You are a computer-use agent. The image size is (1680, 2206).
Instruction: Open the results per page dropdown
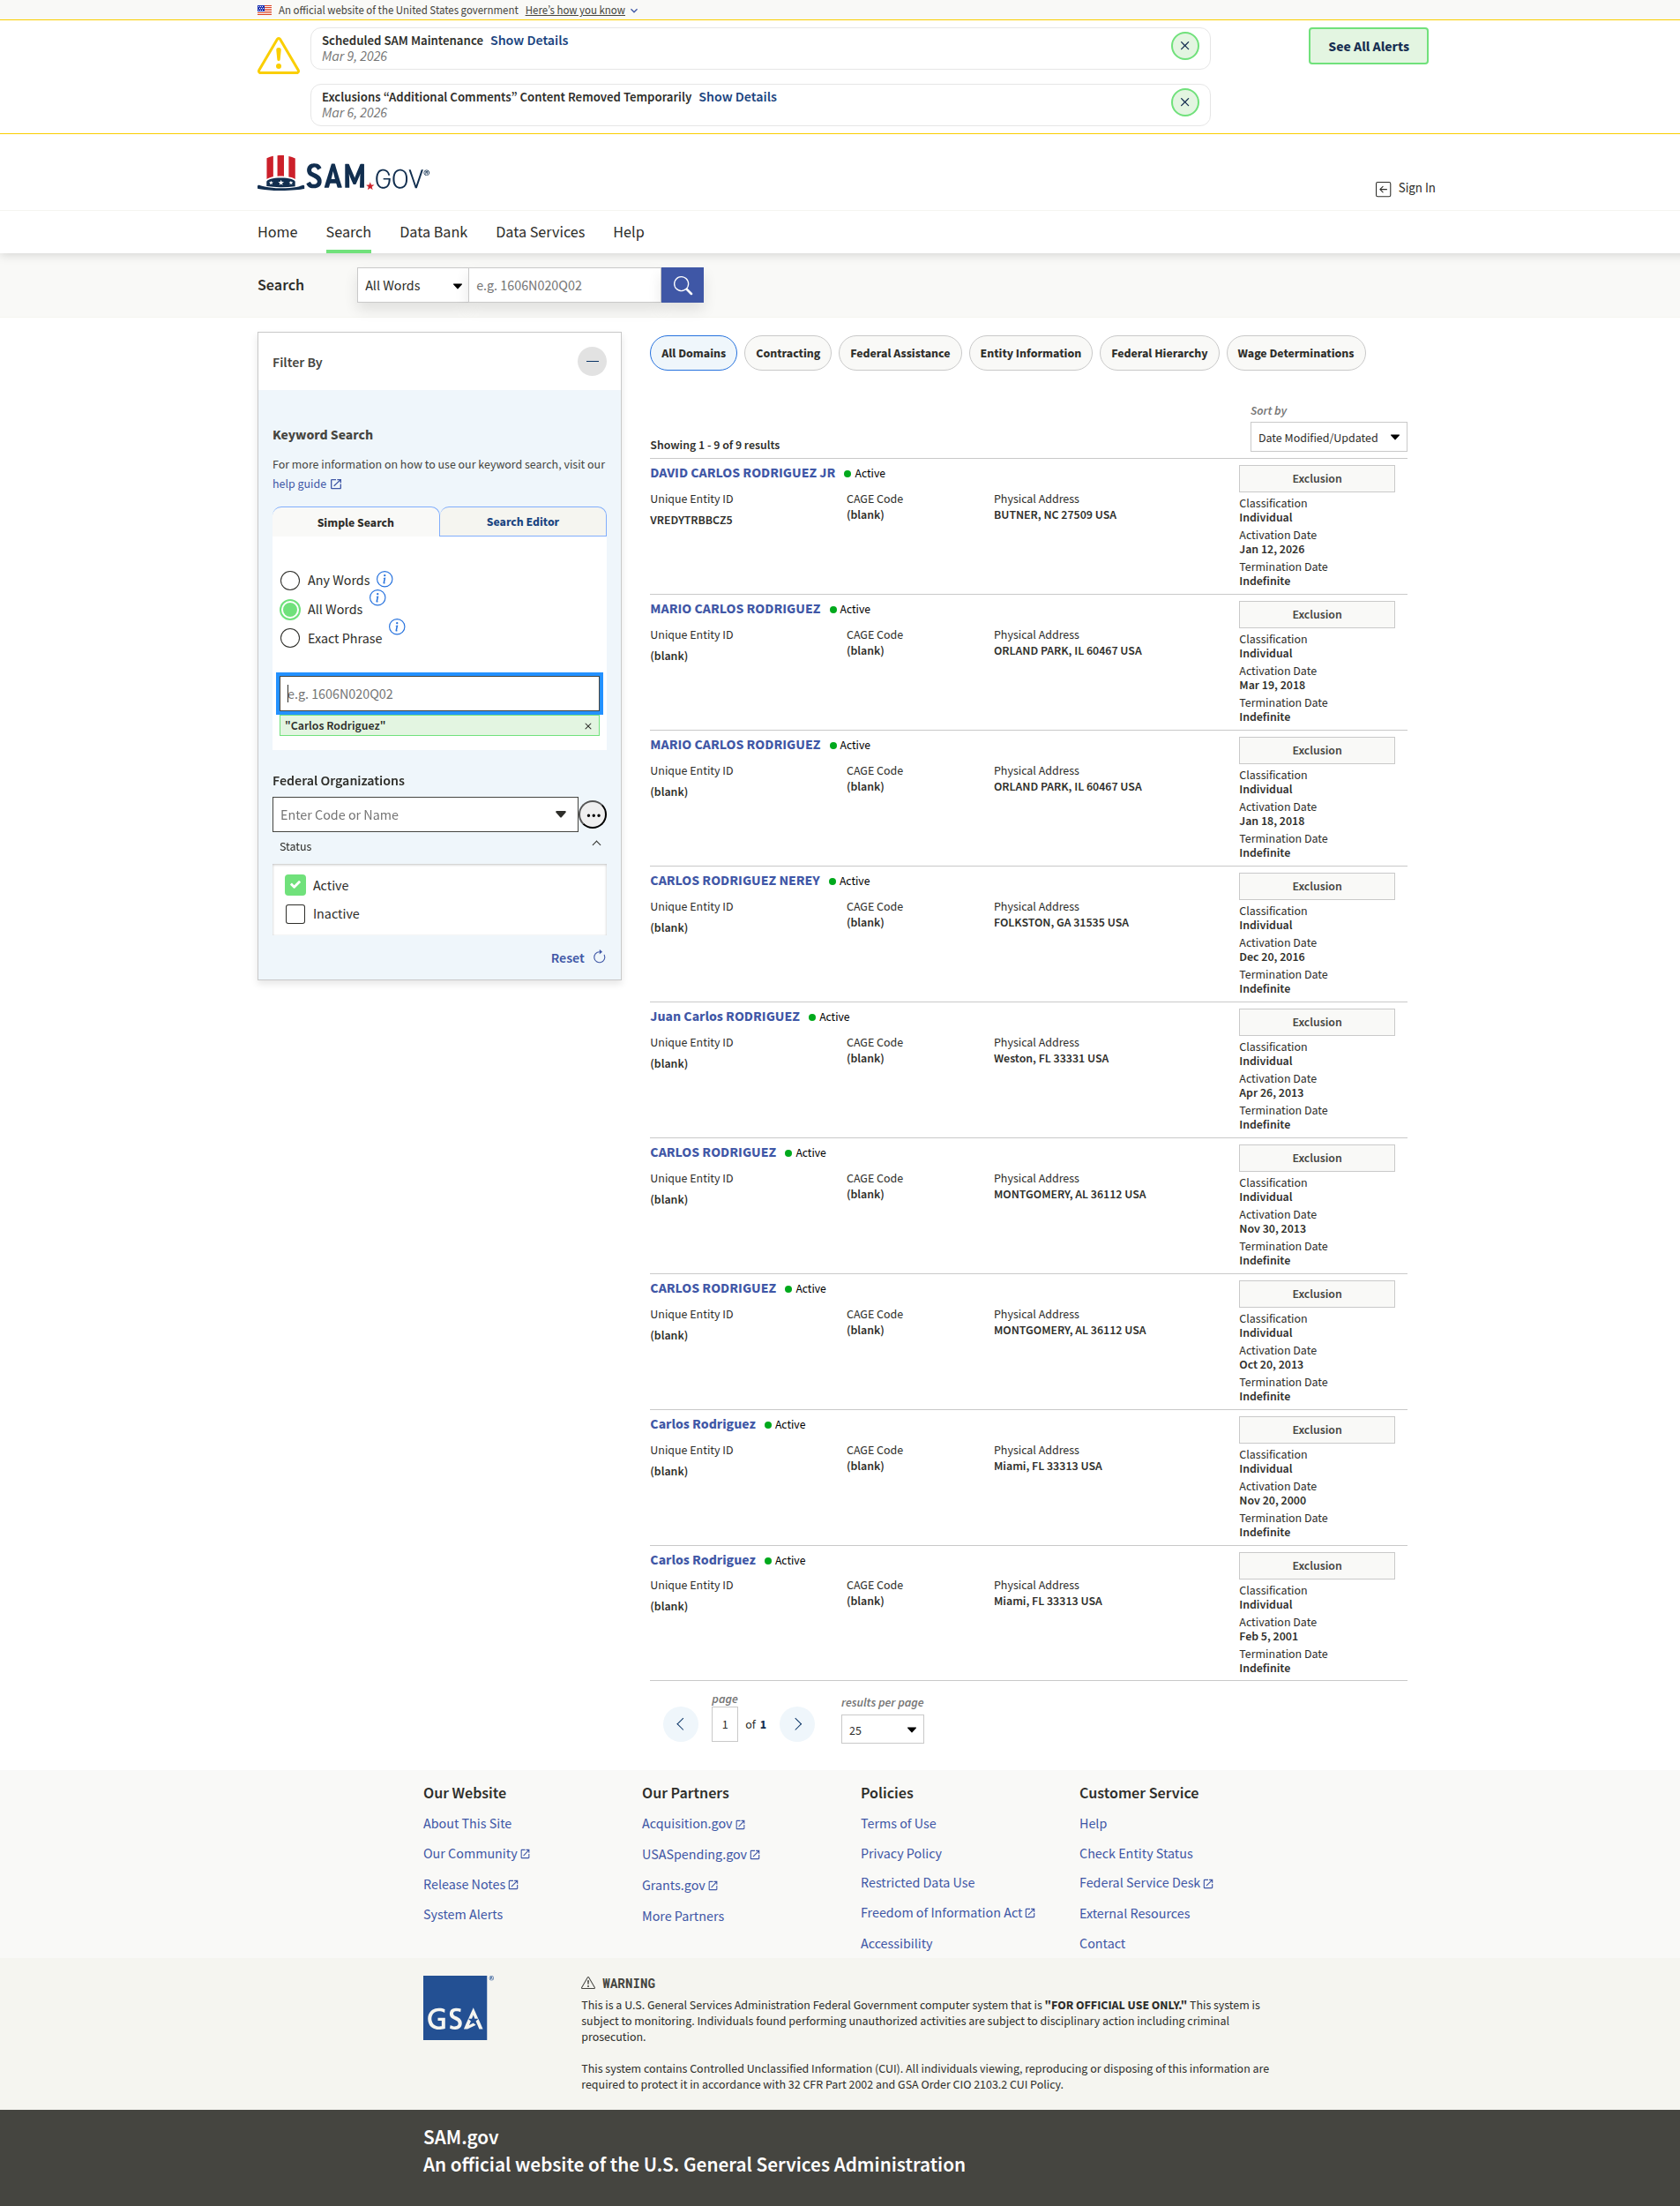[882, 1730]
